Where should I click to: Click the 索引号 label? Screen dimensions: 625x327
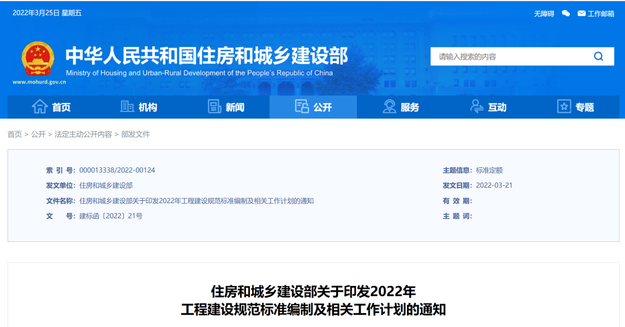[61, 170]
